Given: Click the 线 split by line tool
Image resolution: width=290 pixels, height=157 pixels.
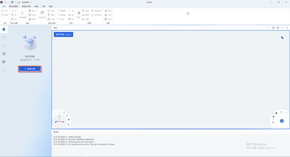Looking at the screenshot, I should point(71,11).
